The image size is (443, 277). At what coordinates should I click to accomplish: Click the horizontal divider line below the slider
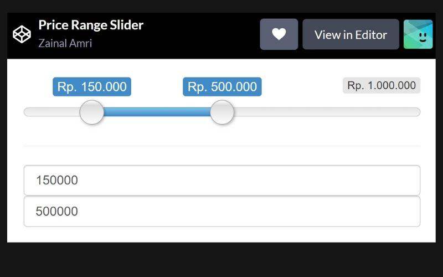coord(221,146)
